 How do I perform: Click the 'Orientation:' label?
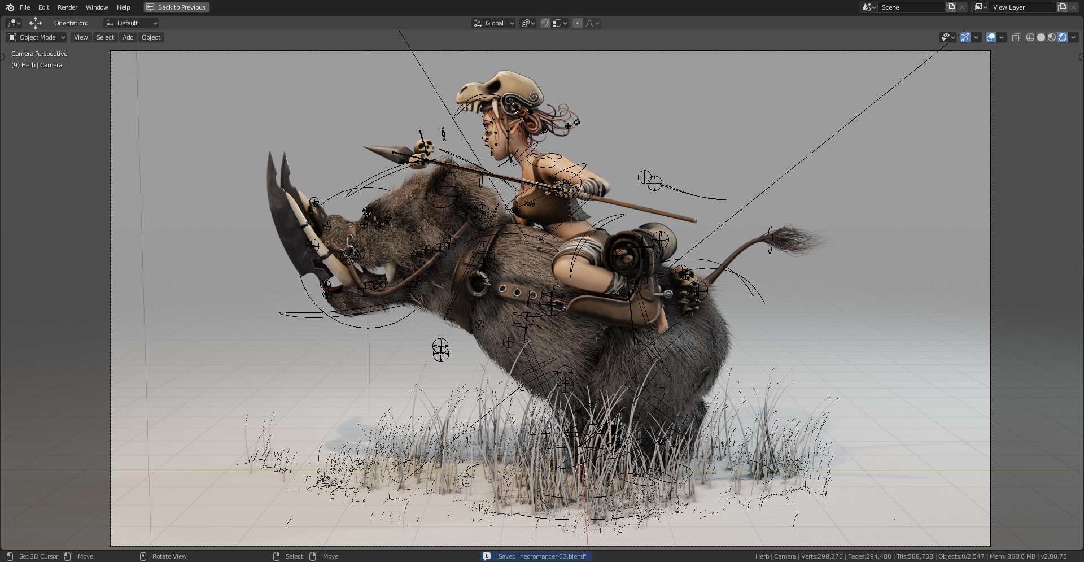pos(71,23)
